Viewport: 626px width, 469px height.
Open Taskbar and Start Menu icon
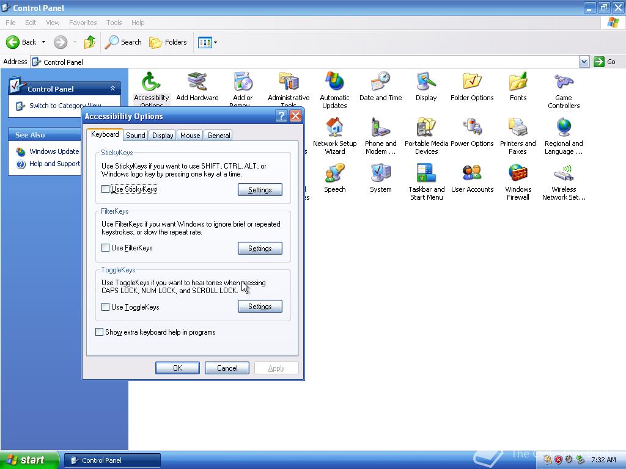tap(426, 182)
